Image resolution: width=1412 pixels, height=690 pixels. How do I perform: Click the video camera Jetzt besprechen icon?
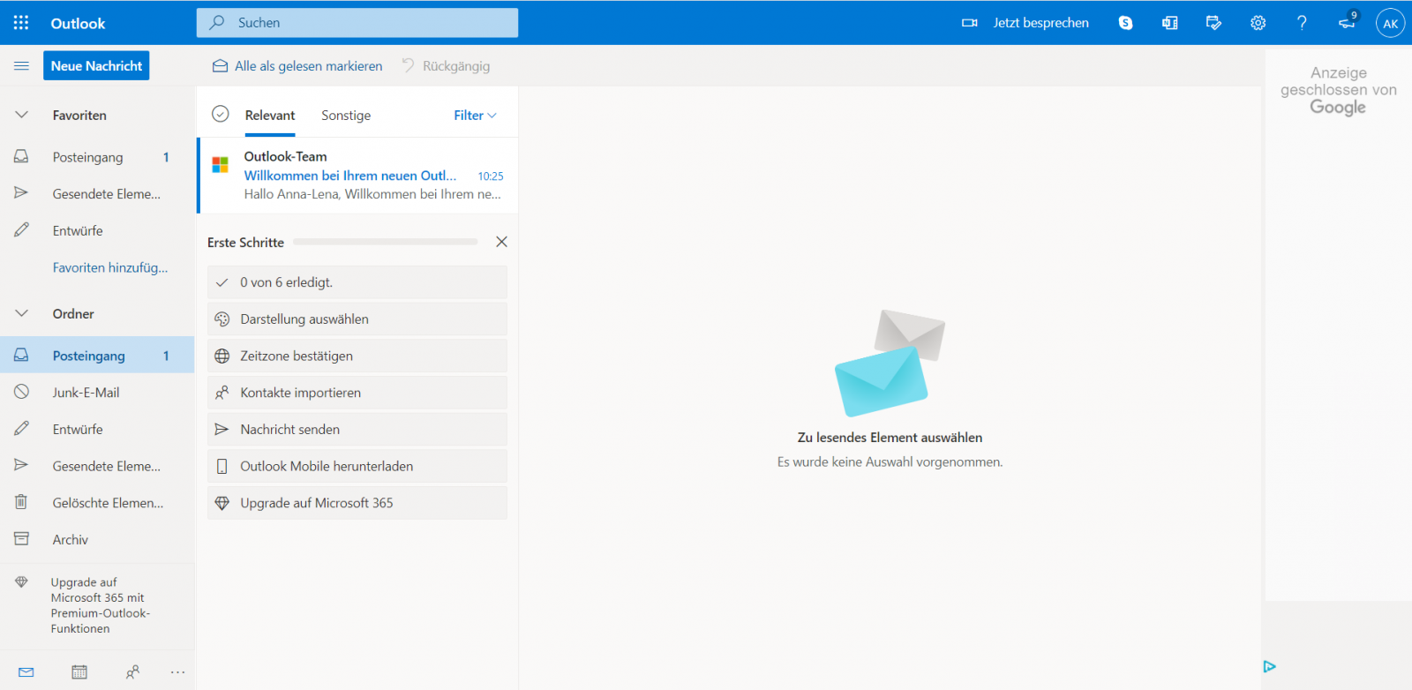click(x=969, y=23)
